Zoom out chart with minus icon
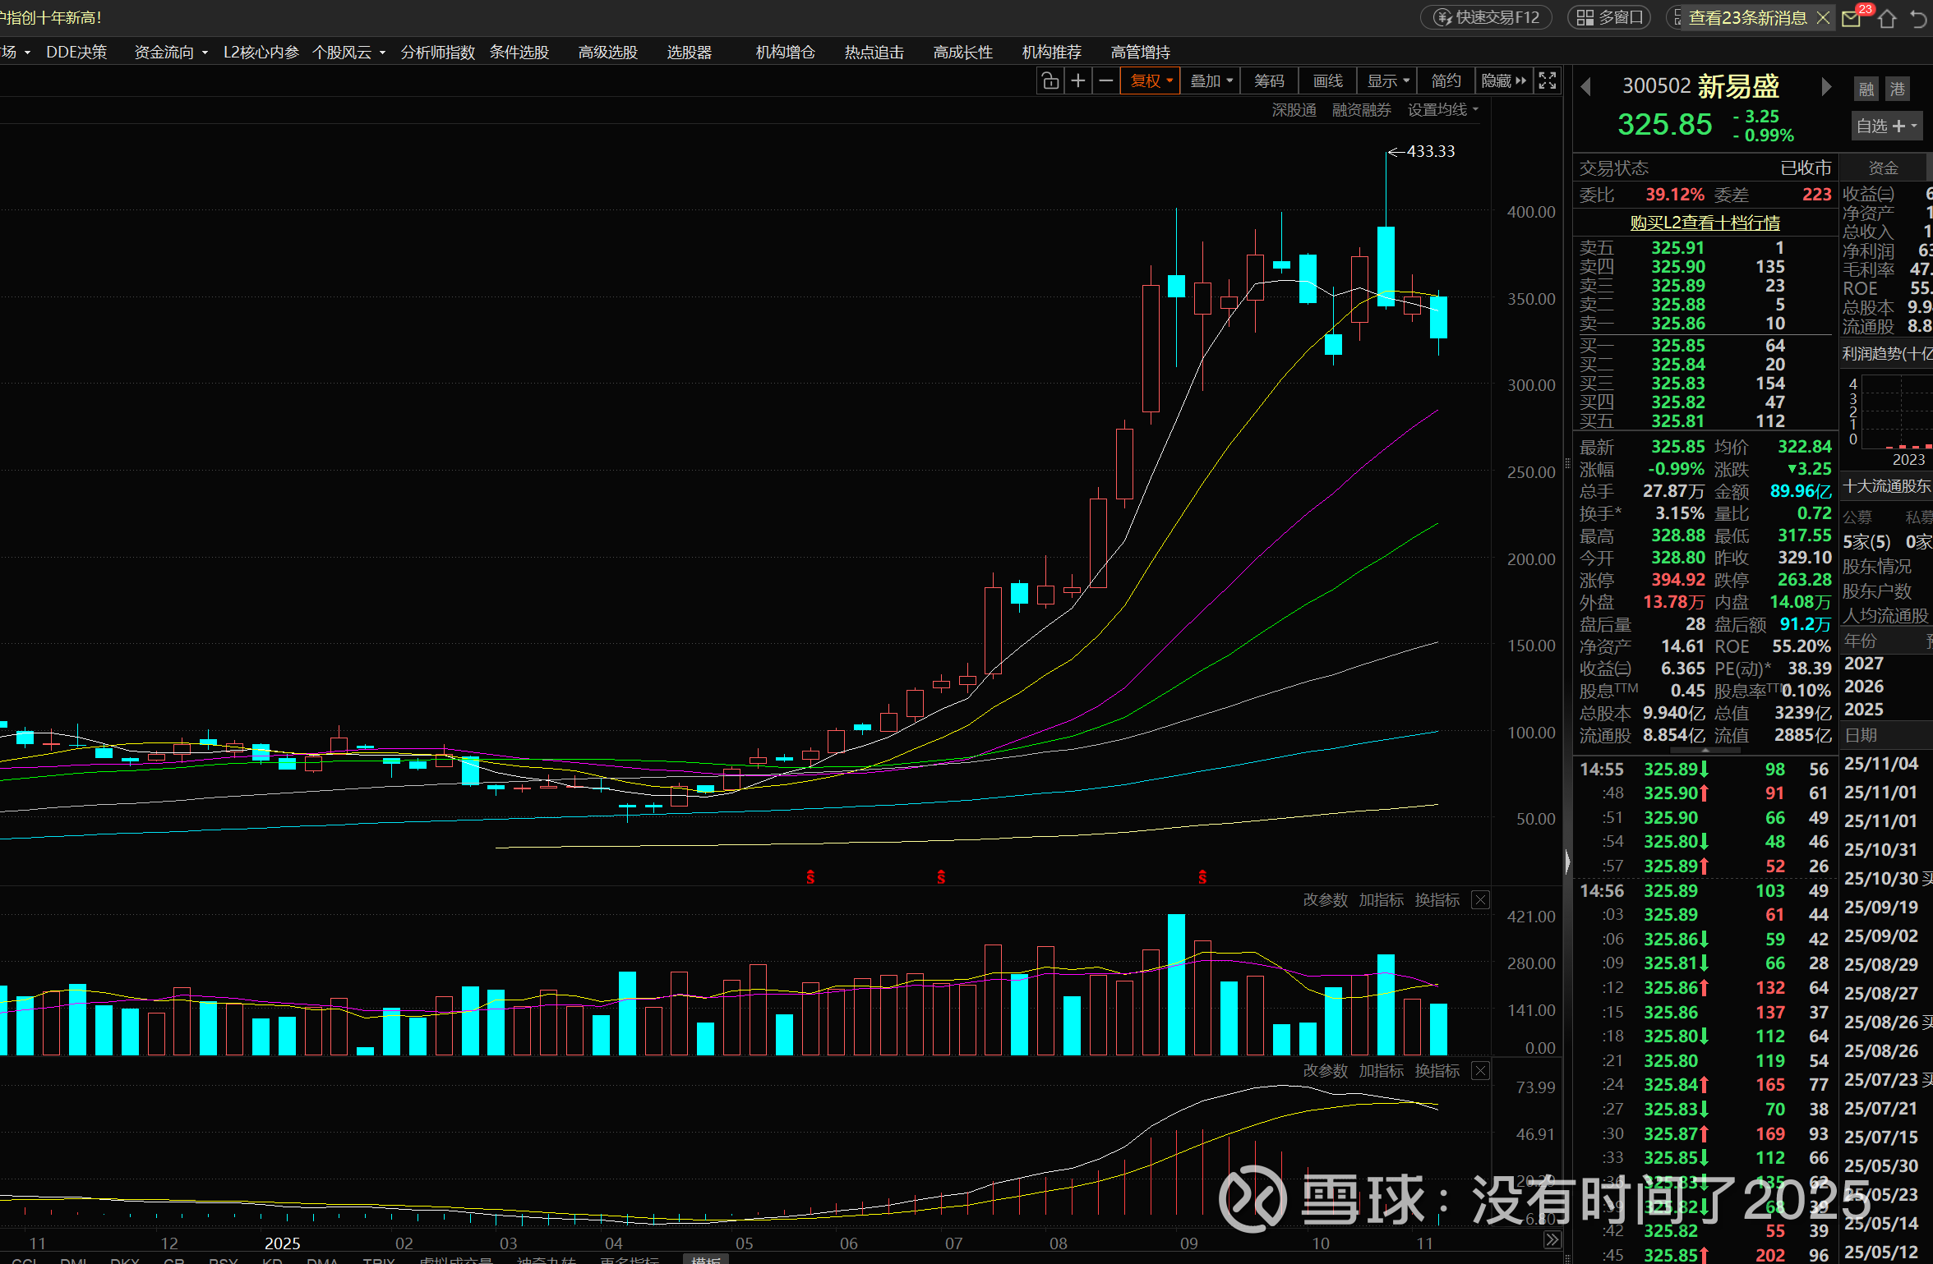 pyautogui.click(x=1106, y=80)
